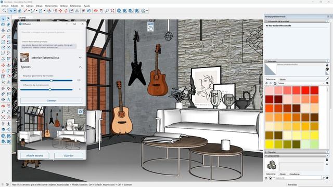Image resolution: width=333 pixels, height=187 pixels.
Task: Open the Cámara menu
Action: coord(30,6)
